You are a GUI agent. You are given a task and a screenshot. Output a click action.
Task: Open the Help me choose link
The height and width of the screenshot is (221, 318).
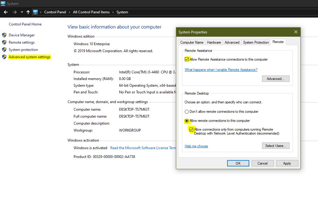point(196,146)
